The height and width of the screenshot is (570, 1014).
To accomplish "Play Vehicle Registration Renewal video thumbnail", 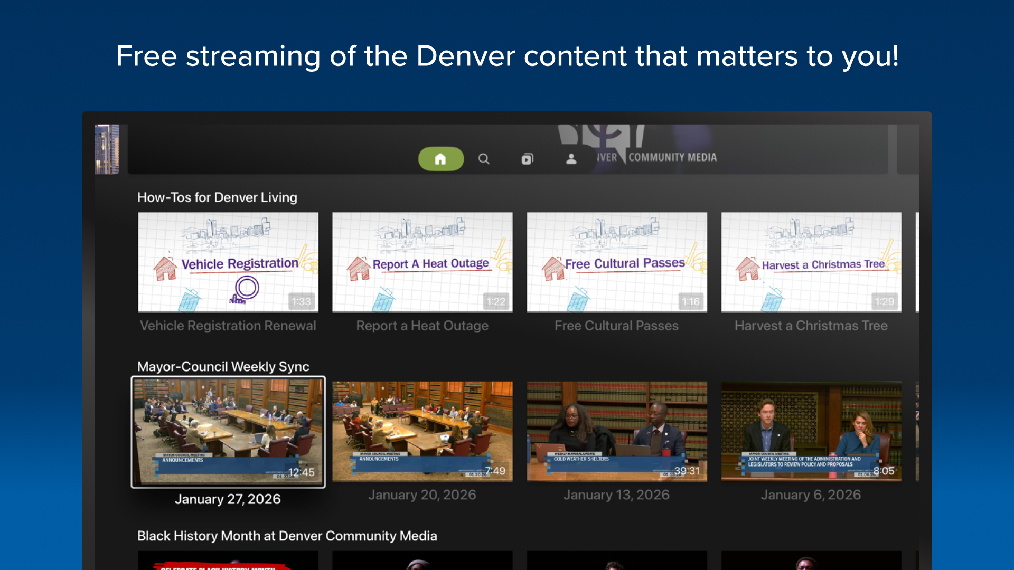I will click(x=228, y=262).
